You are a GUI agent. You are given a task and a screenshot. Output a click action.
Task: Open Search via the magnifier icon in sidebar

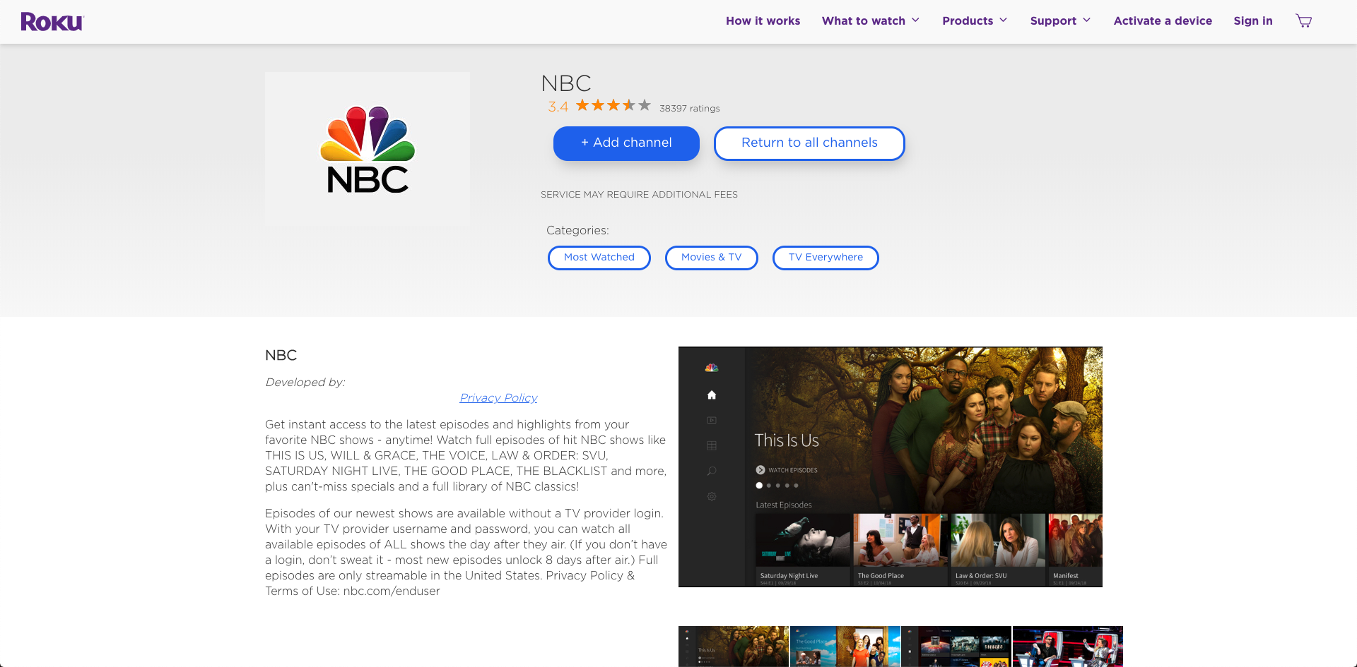tap(712, 471)
